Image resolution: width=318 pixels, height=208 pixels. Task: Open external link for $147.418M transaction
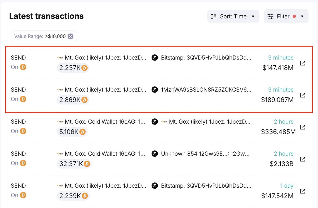[x=302, y=63]
